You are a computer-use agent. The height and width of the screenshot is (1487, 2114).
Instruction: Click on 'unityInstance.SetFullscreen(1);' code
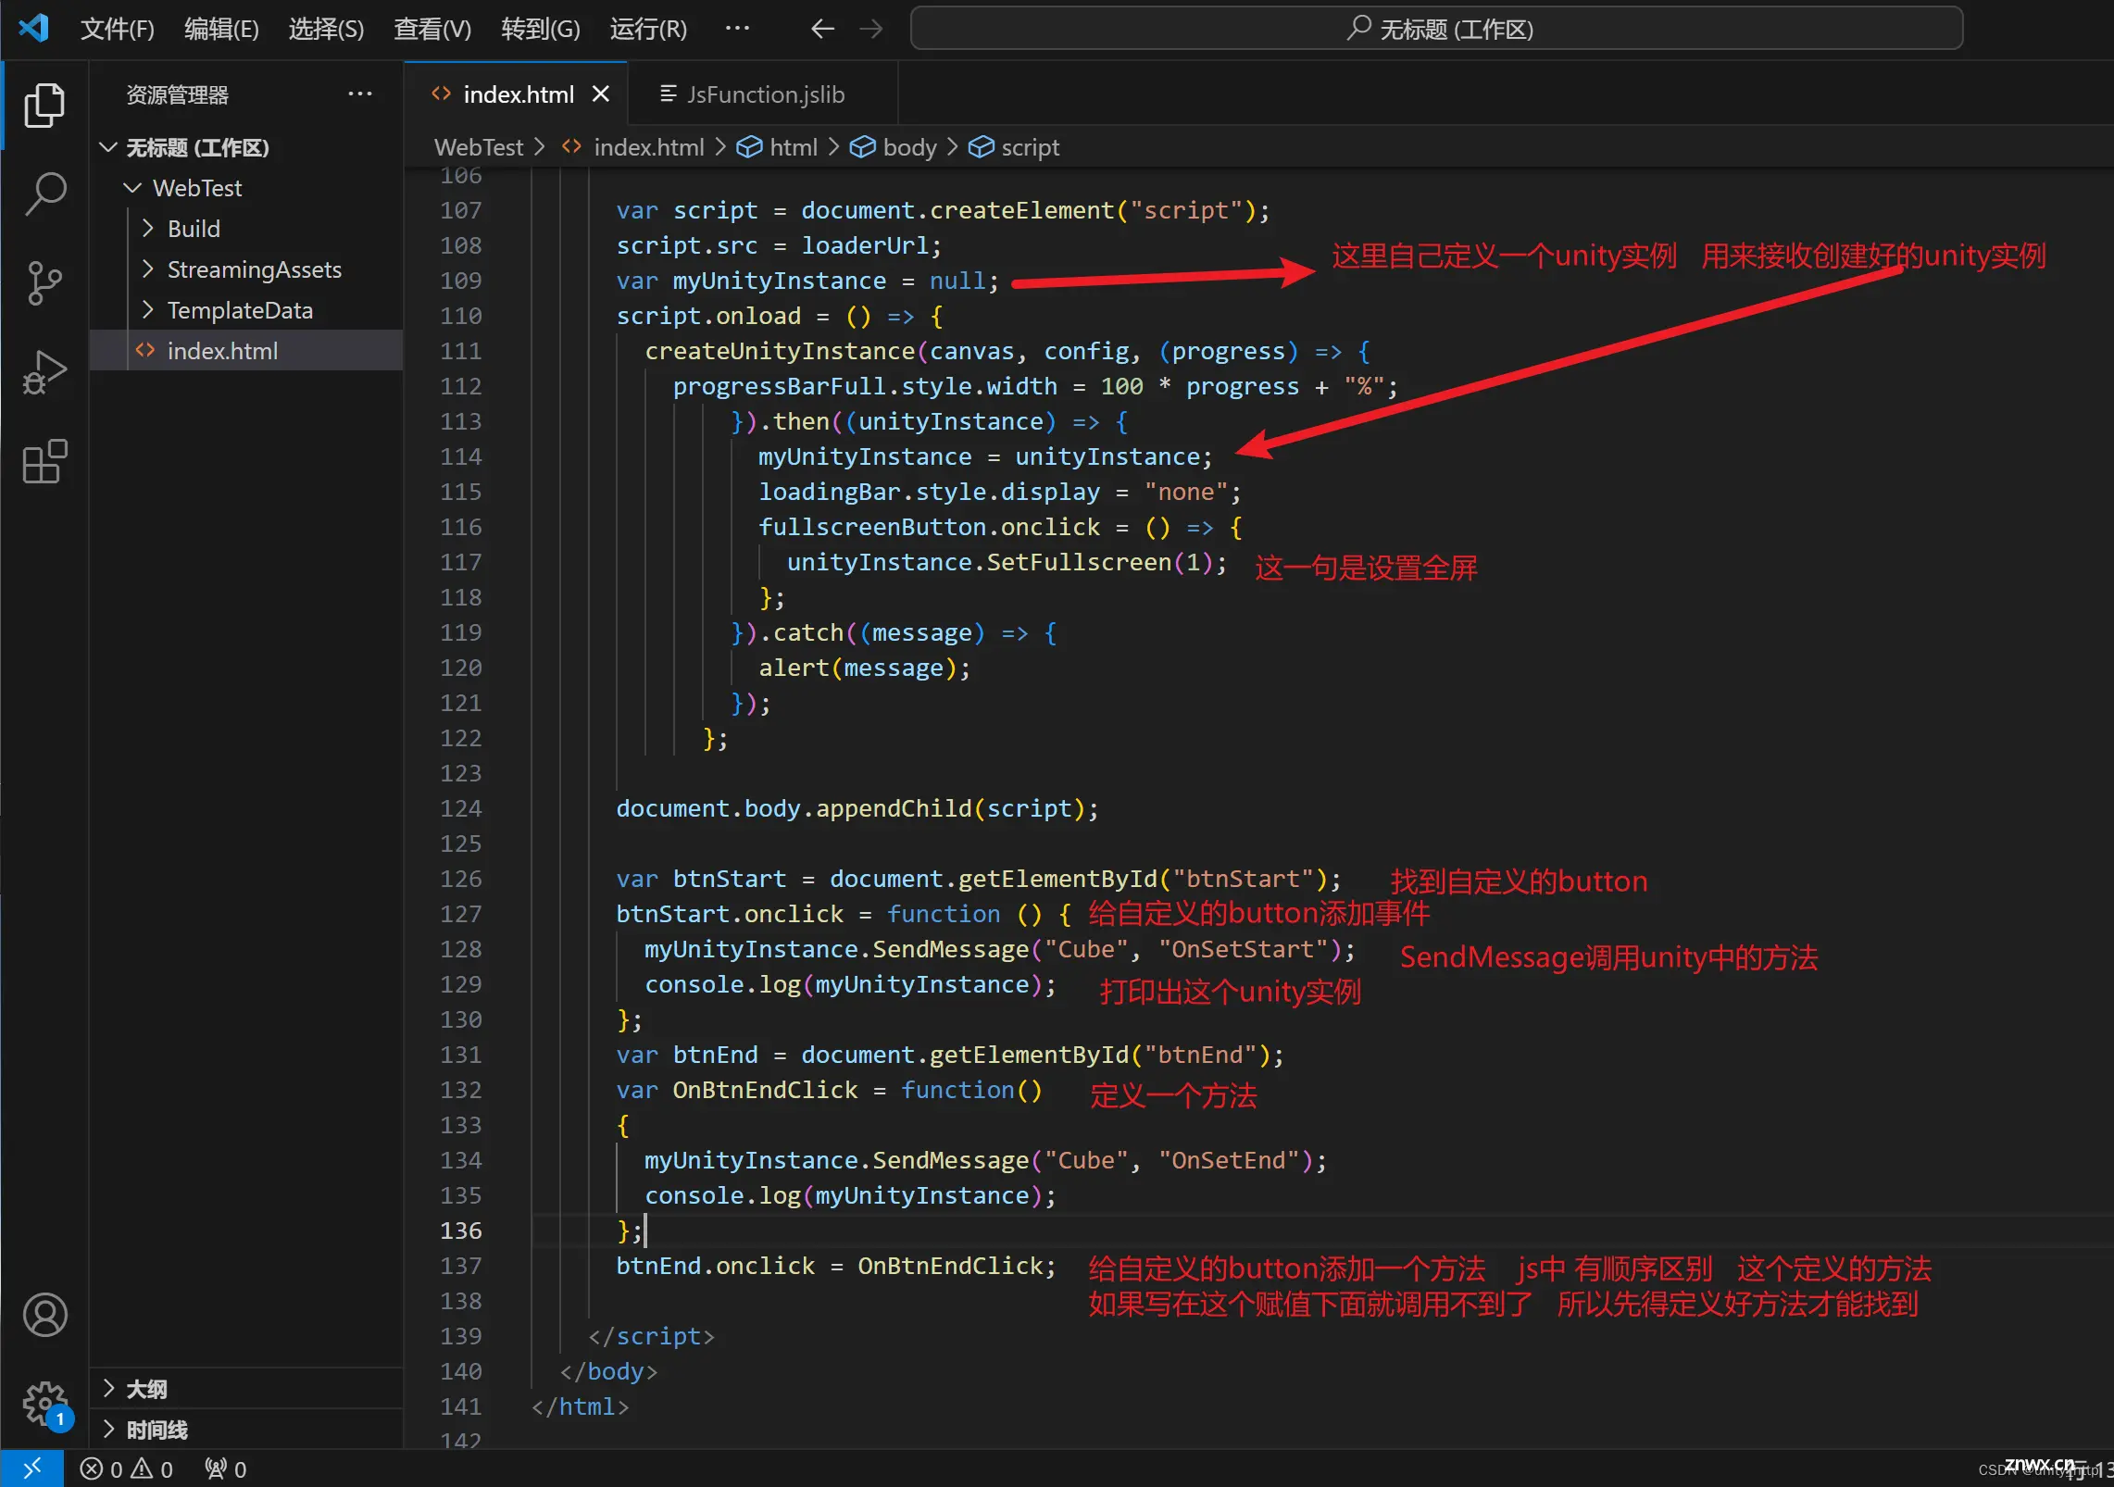point(1007,562)
